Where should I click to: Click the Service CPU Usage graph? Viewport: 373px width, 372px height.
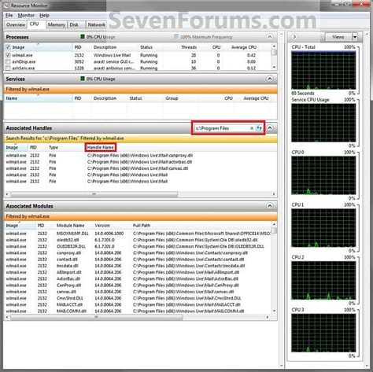(x=323, y=123)
